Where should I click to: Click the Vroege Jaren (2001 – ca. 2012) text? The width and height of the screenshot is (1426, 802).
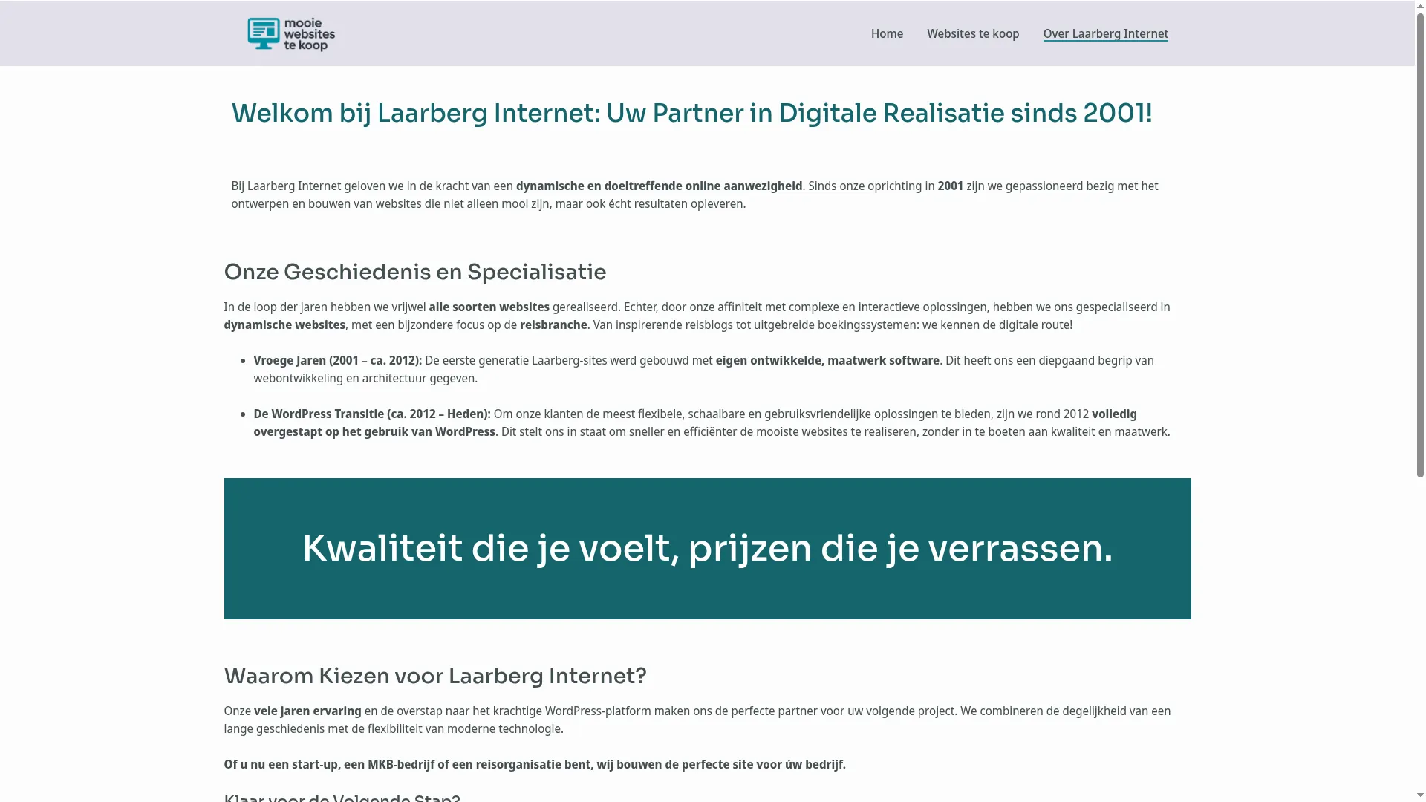click(337, 360)
